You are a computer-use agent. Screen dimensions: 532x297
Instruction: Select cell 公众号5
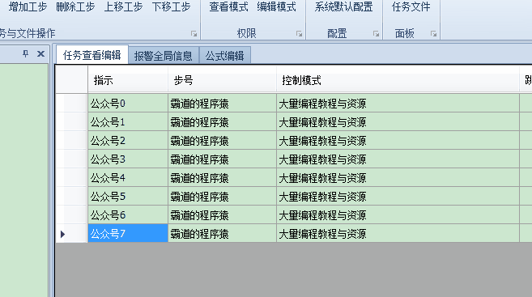128,197
